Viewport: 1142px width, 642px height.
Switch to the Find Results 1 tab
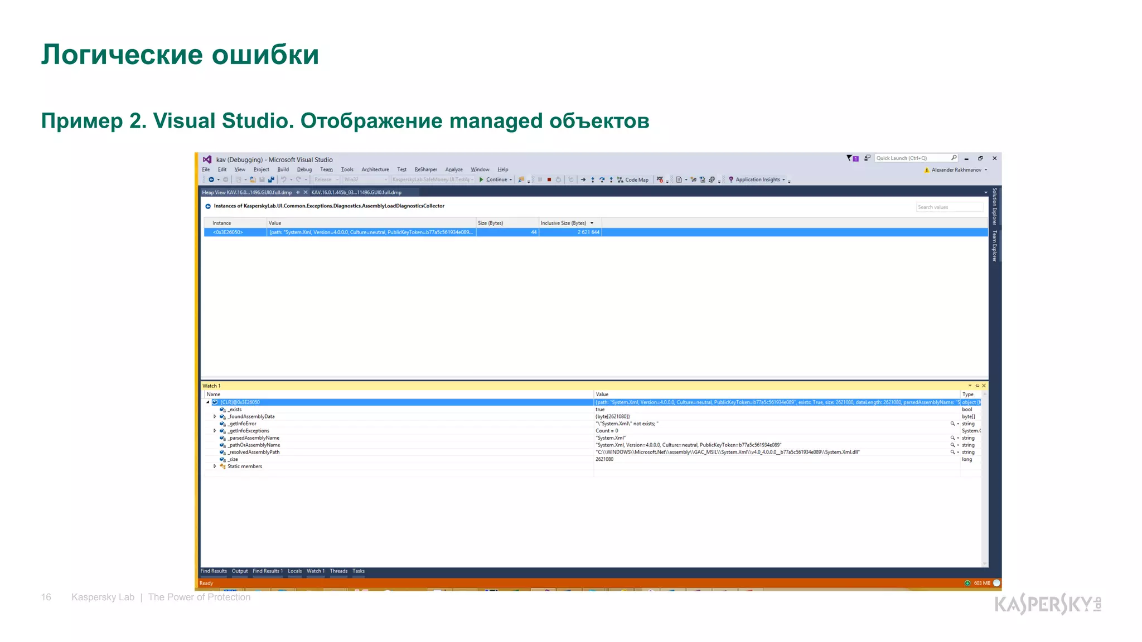click(268, 571)
